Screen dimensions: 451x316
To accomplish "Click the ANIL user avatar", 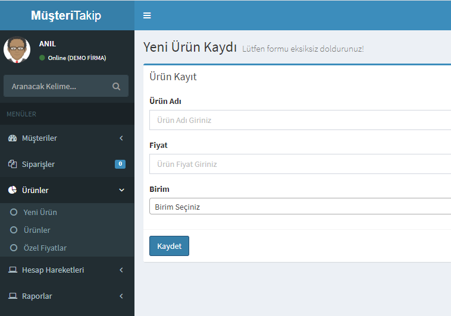I will [17, 50].
